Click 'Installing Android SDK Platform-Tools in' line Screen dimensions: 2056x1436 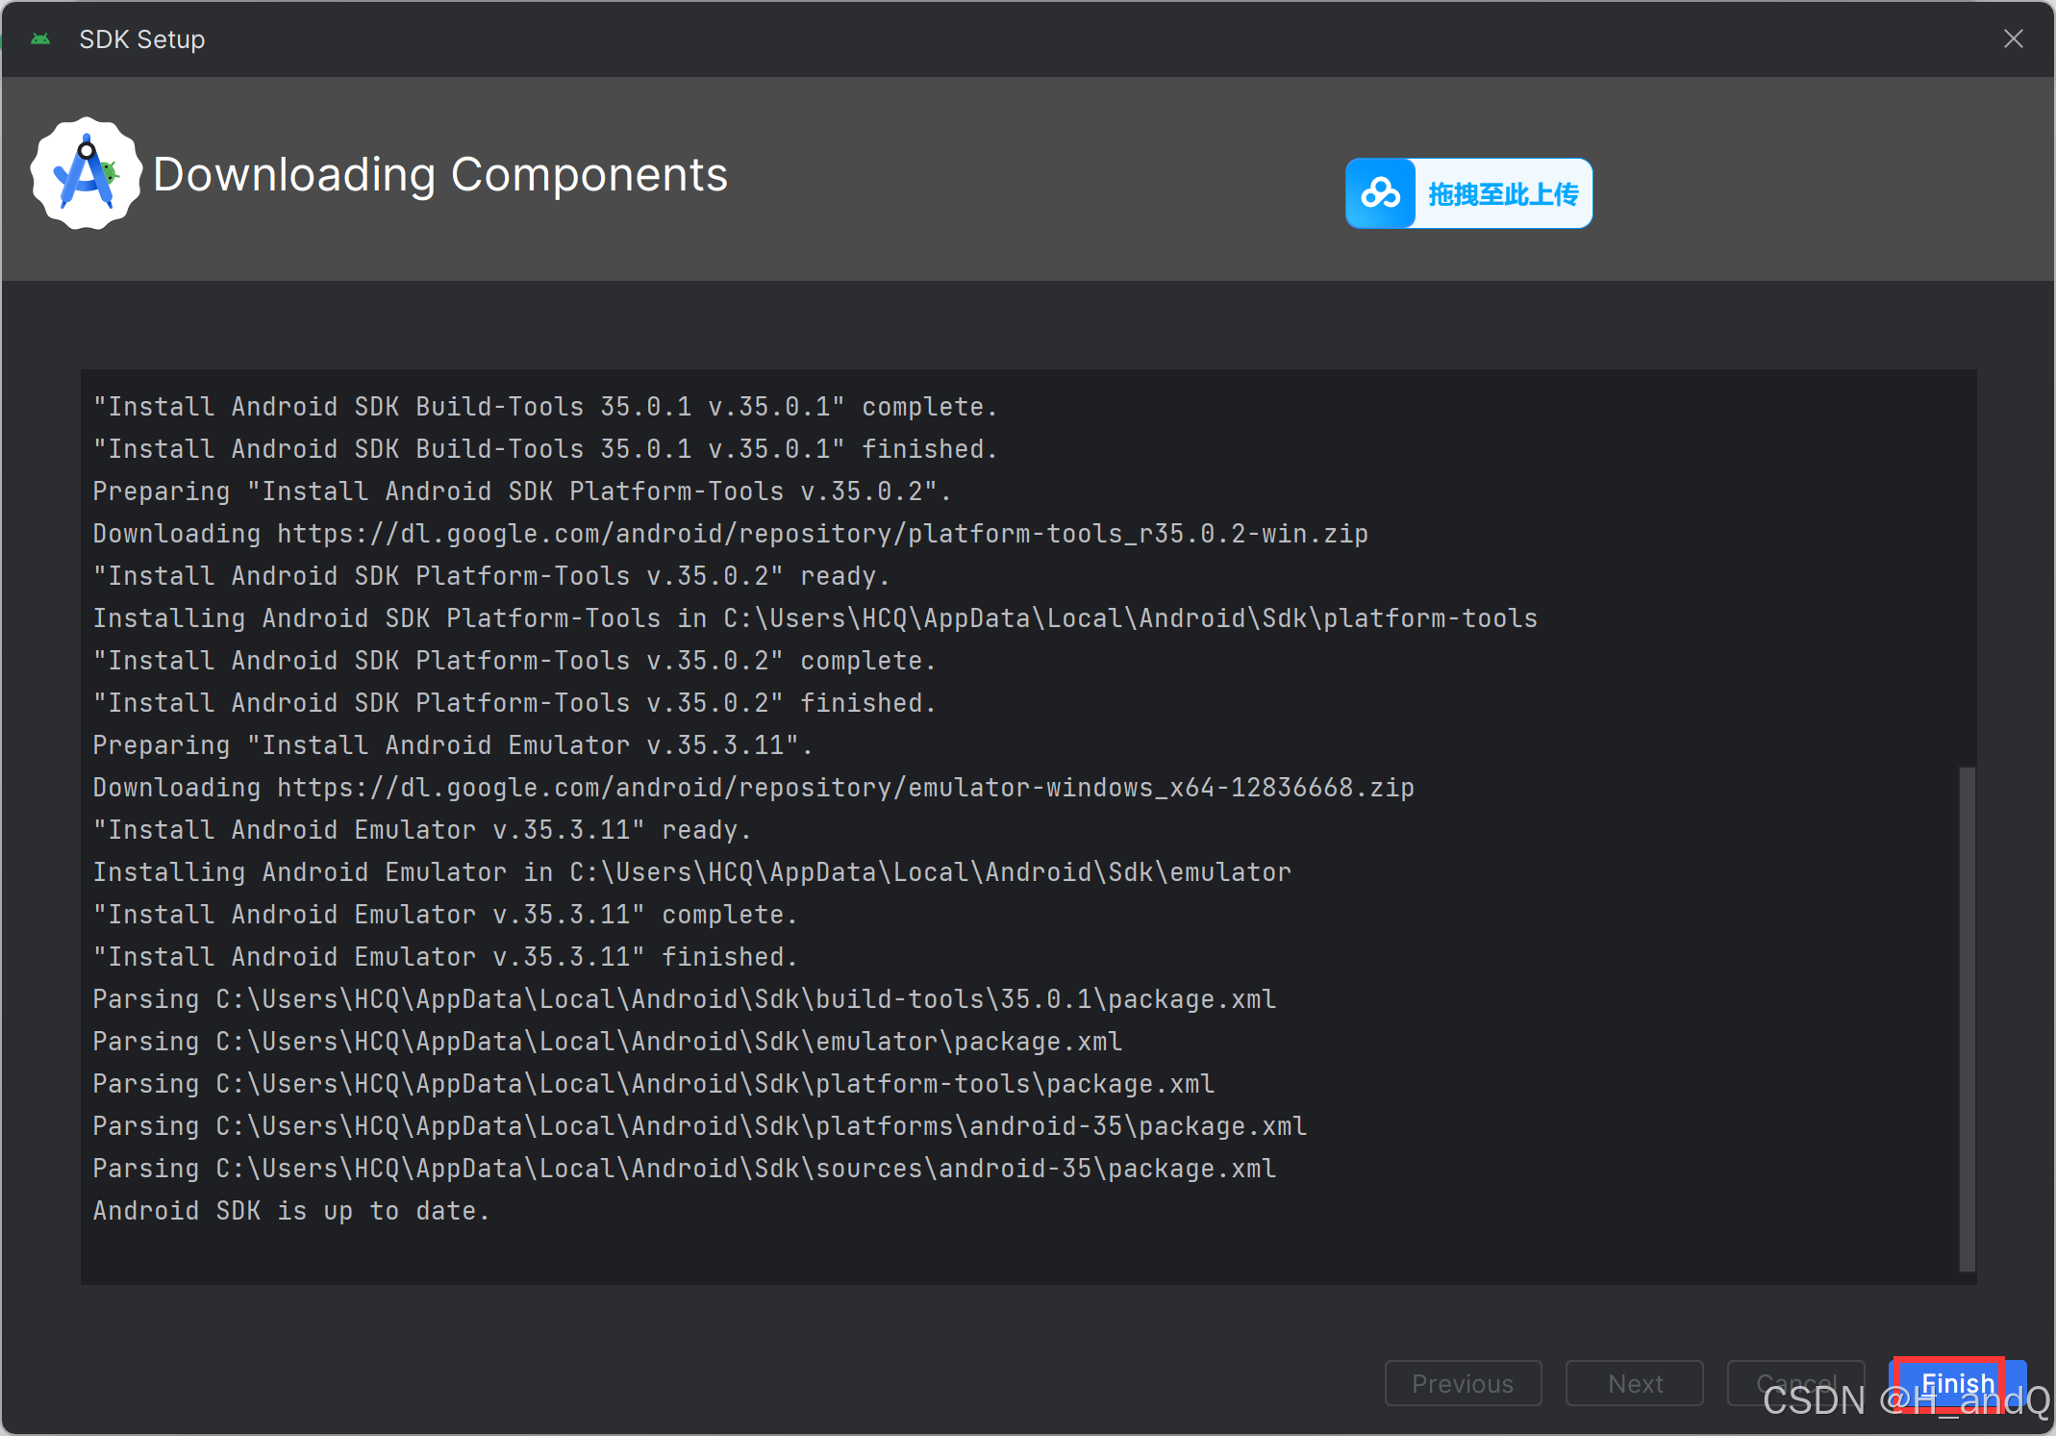(815, 618)
